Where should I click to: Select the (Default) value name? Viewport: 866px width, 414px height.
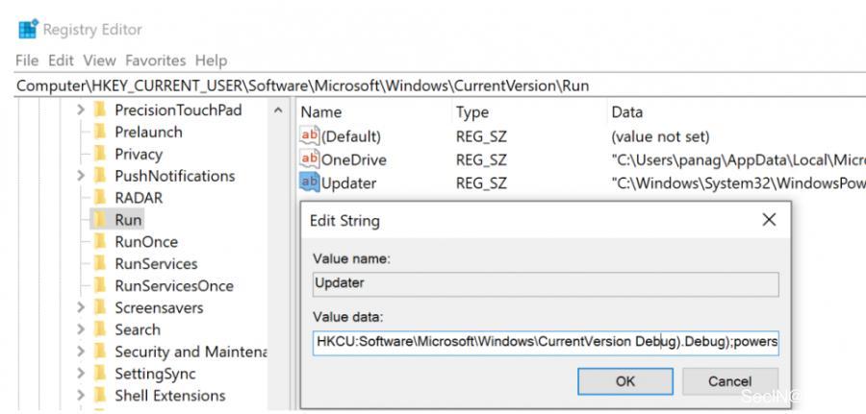point(351,136)
